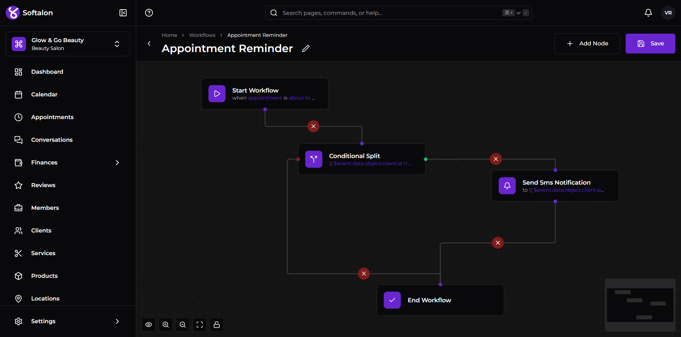
Task: Zoom in on the workflow canvas
Action: pyautogui.click(x=166, y=325)
